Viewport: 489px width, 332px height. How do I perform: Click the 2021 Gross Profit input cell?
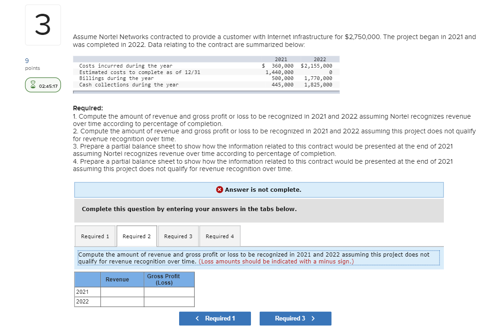(169, 292)
